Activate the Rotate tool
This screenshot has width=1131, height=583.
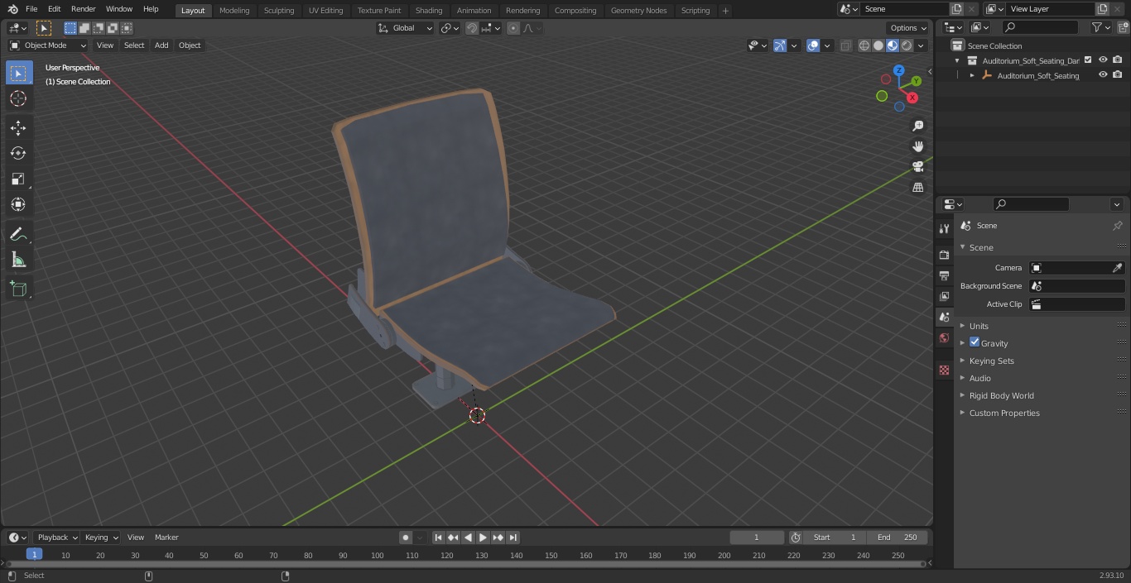tap(18, 153)
